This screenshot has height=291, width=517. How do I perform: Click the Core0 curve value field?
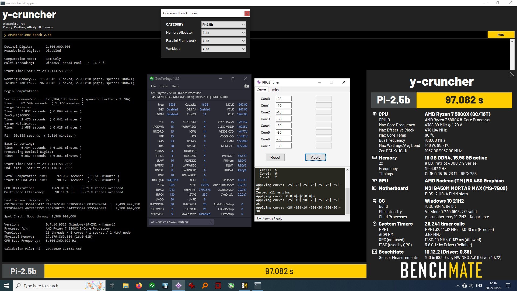(x=284, y=99)
